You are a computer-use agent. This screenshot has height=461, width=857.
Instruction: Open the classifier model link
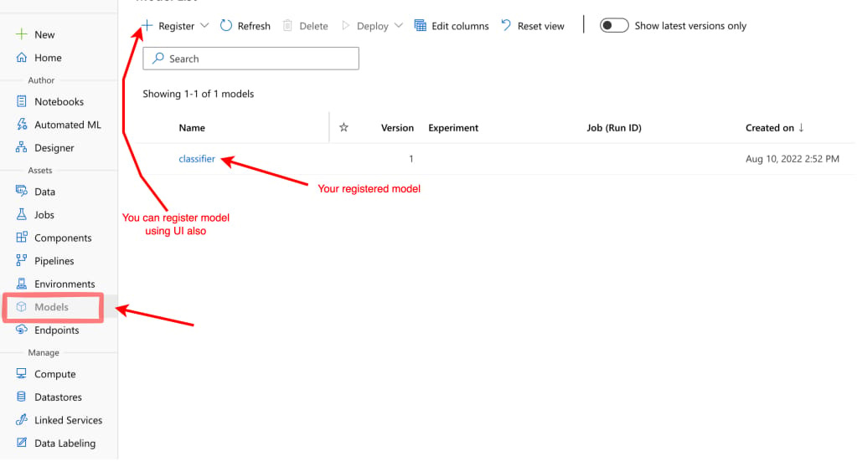tap(197, 159)
